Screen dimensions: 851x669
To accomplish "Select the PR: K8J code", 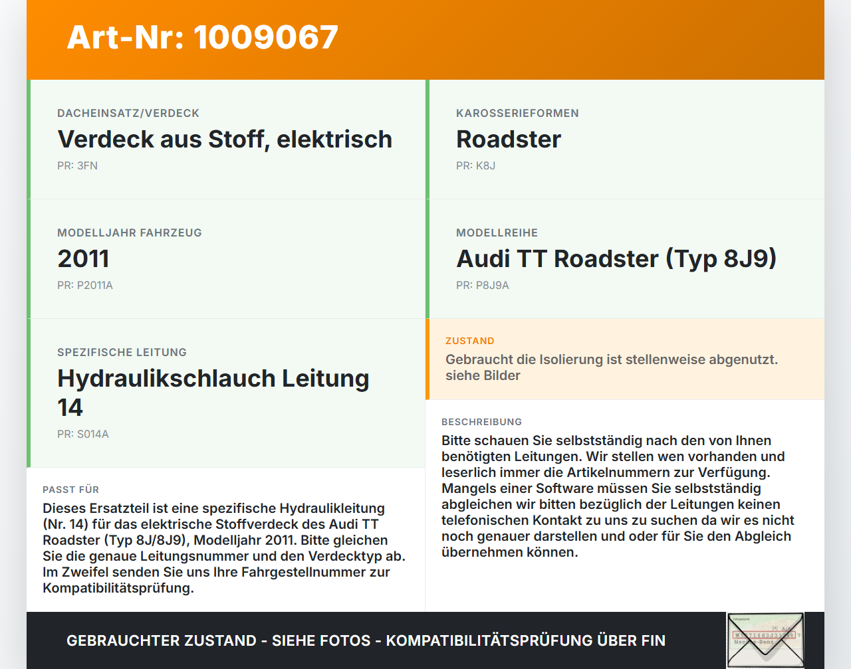I will (475, 165).
